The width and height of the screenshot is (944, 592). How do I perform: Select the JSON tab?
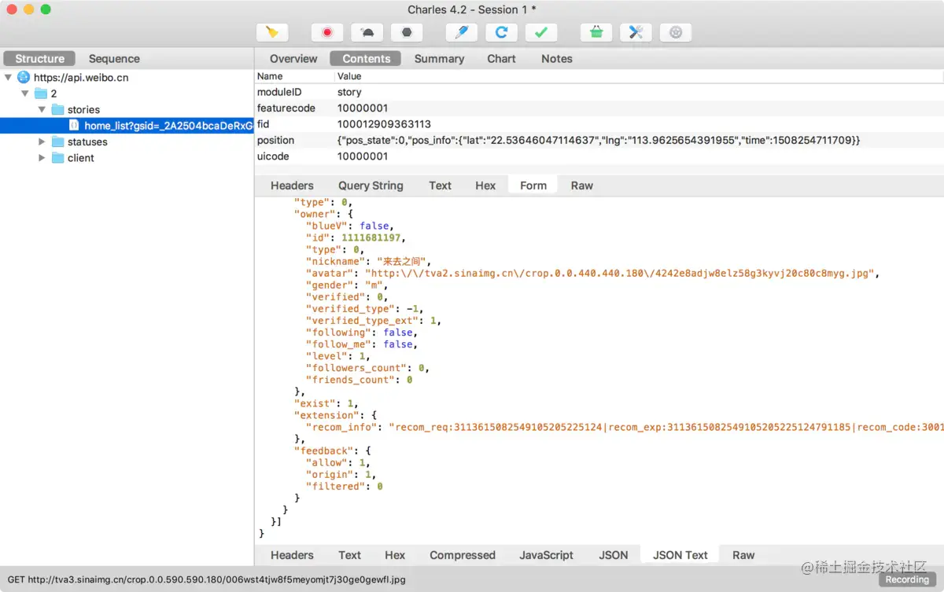pyautogui.click(x=613, y=555)
